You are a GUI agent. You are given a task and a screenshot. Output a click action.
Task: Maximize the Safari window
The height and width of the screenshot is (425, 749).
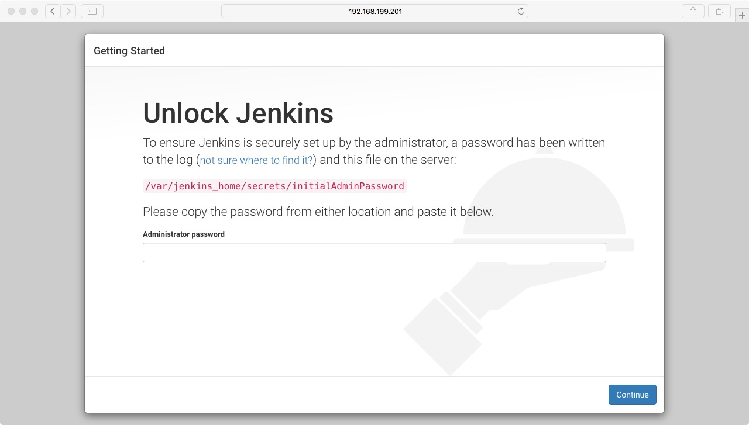[x=35, y=11]
